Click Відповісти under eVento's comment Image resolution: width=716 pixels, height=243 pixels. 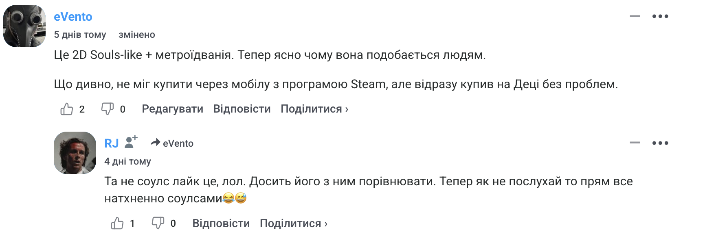point(242,109)
